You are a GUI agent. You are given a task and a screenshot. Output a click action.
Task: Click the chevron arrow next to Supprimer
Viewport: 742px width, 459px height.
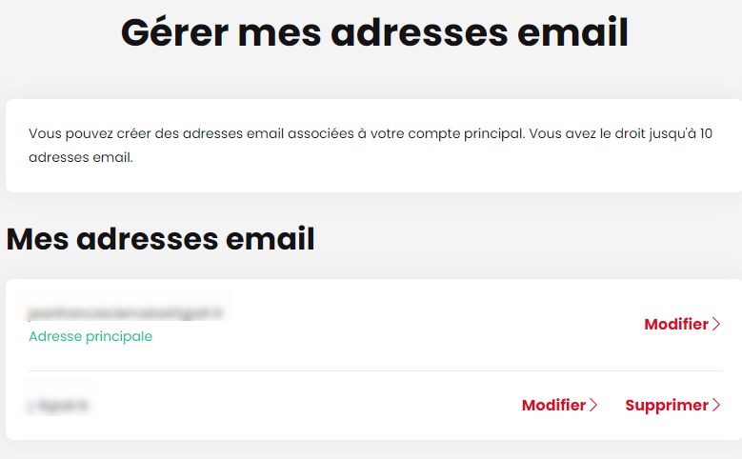pos(716,406)
